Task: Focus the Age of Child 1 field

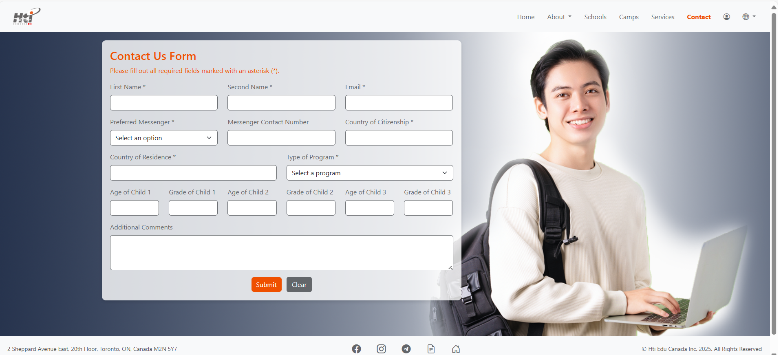Action: [134, 208]
